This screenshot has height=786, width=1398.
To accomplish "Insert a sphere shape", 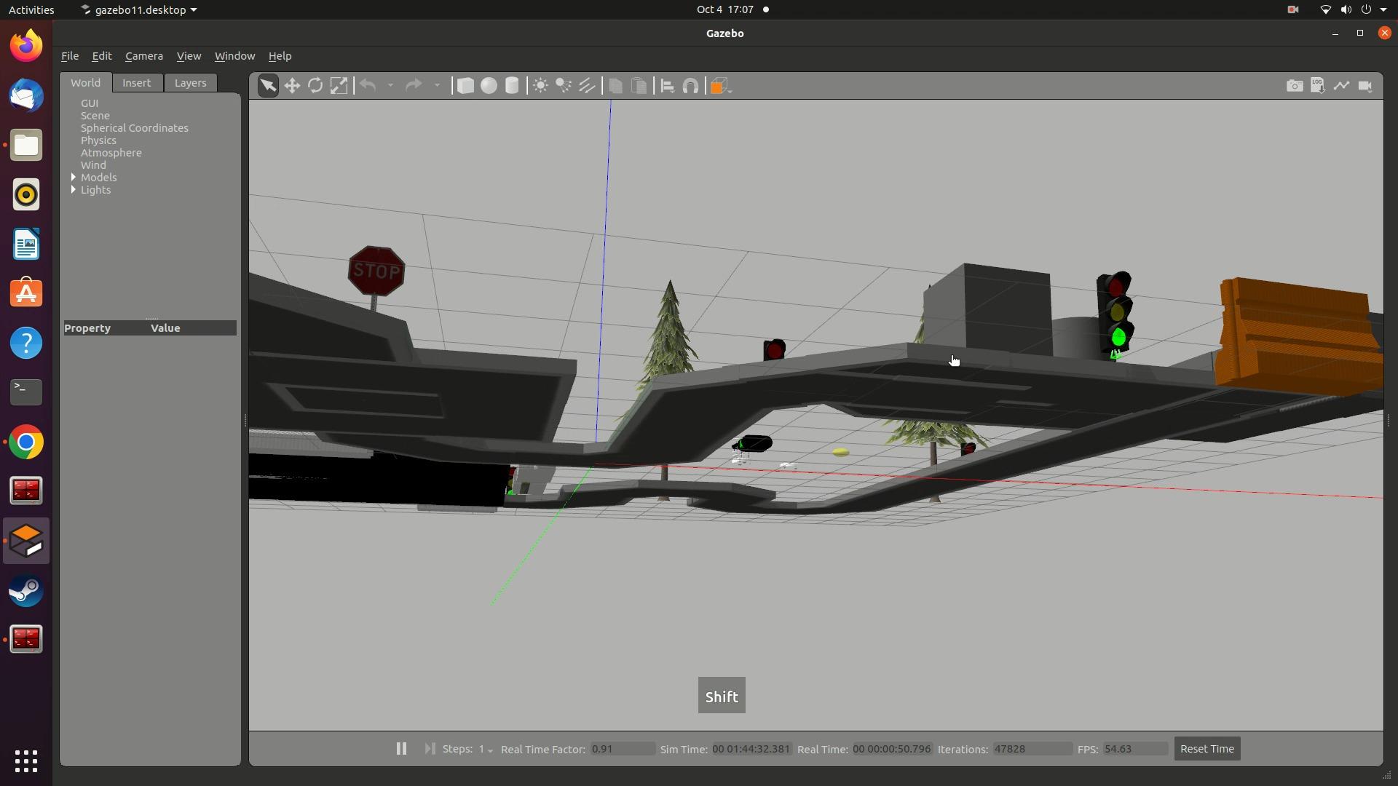I will tap(489, 86).
